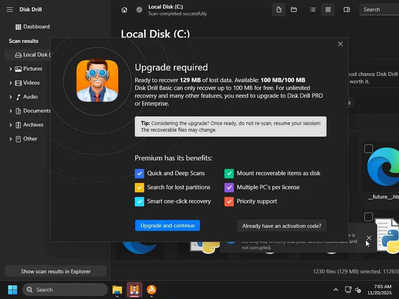
Task: Expand the Videos category
Action: [11, 83]
